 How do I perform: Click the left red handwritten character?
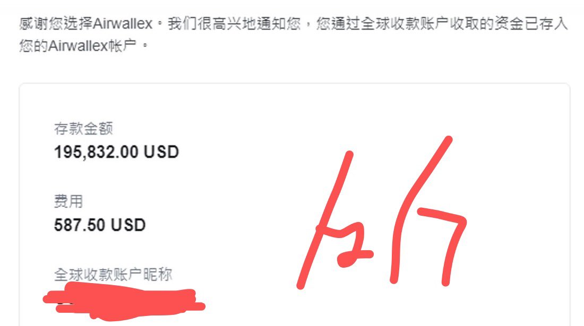pos(334,220)
